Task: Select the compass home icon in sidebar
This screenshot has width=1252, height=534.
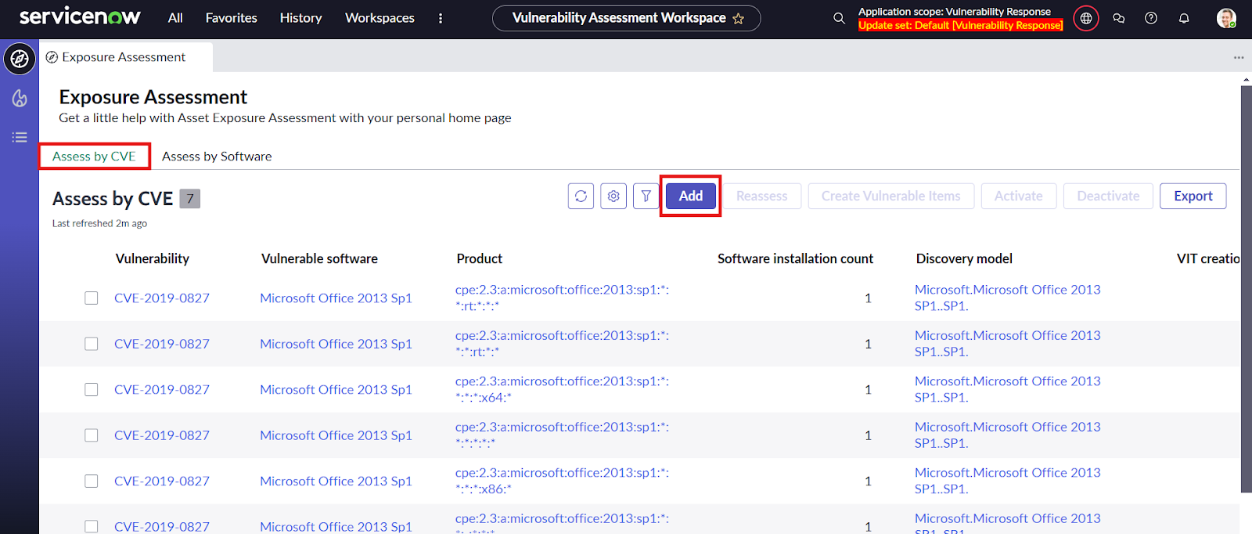Action: pyautogui.click(x=20, y=59)
